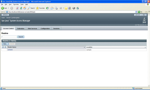Image resolution: width=150 pixels, height=90 pixels.
Task: Click the LOG OUT button
Action: 137,15
